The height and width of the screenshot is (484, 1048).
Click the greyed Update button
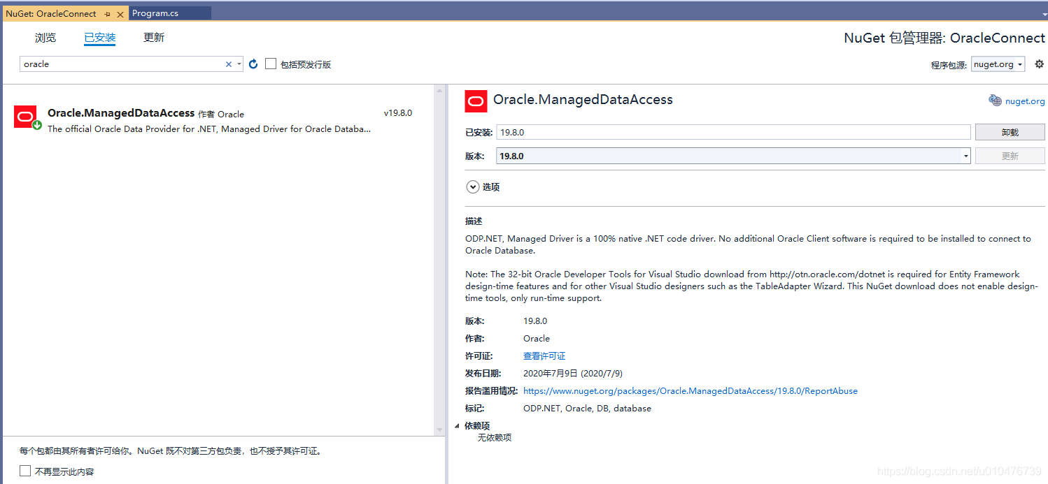1010,156
